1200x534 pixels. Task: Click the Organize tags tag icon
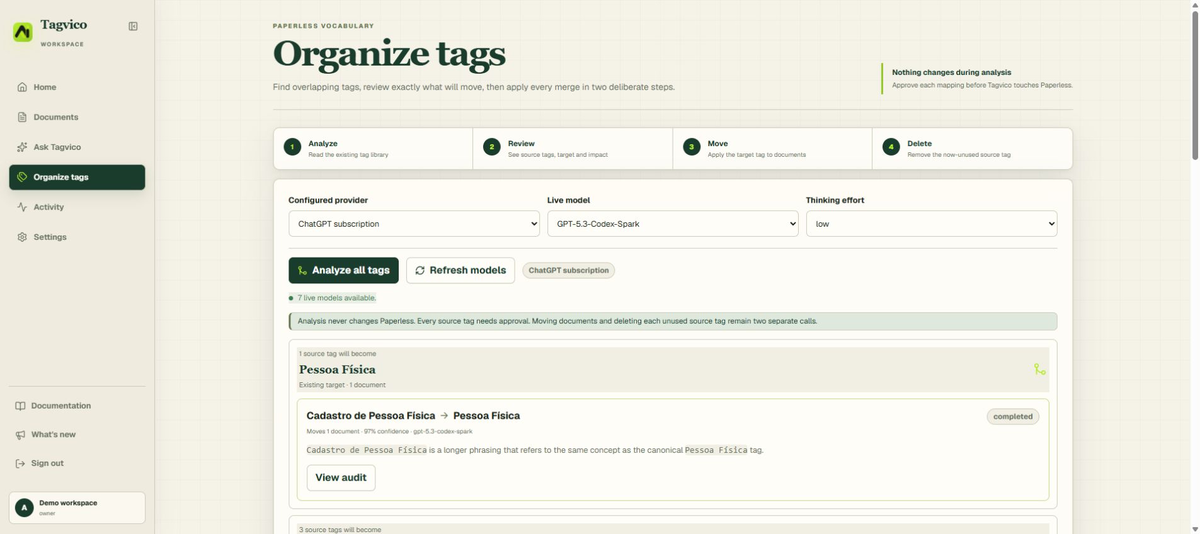pos(22,177)
